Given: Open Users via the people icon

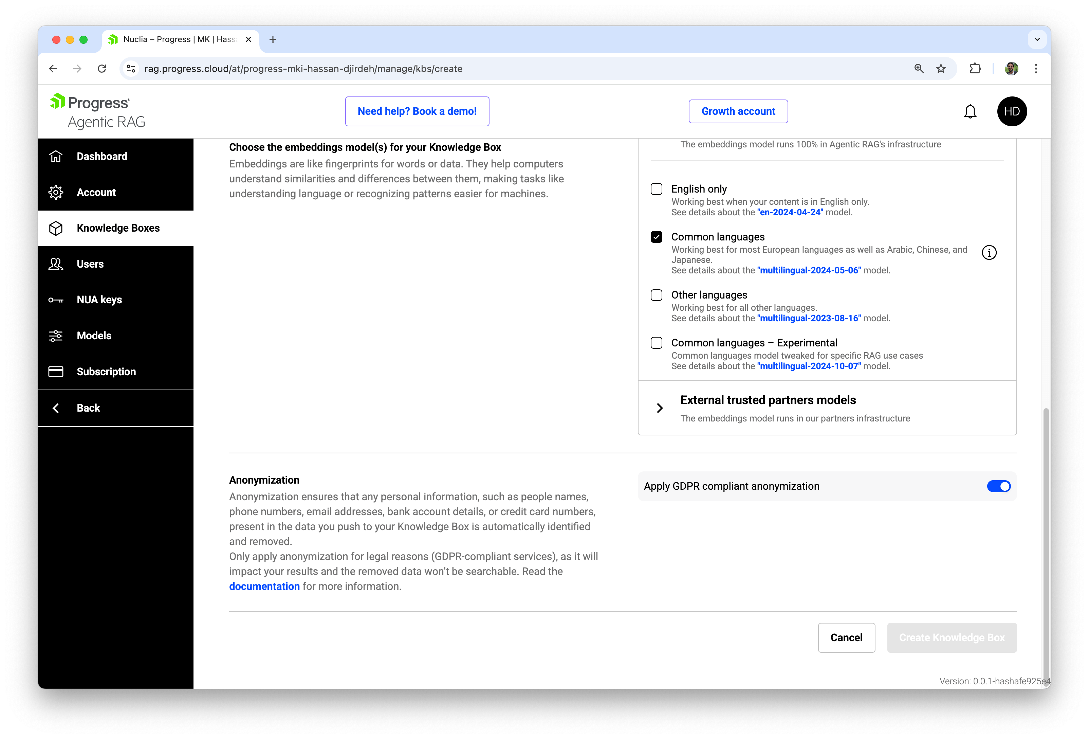Looking at the screenshot, I should tap(56, 264).
